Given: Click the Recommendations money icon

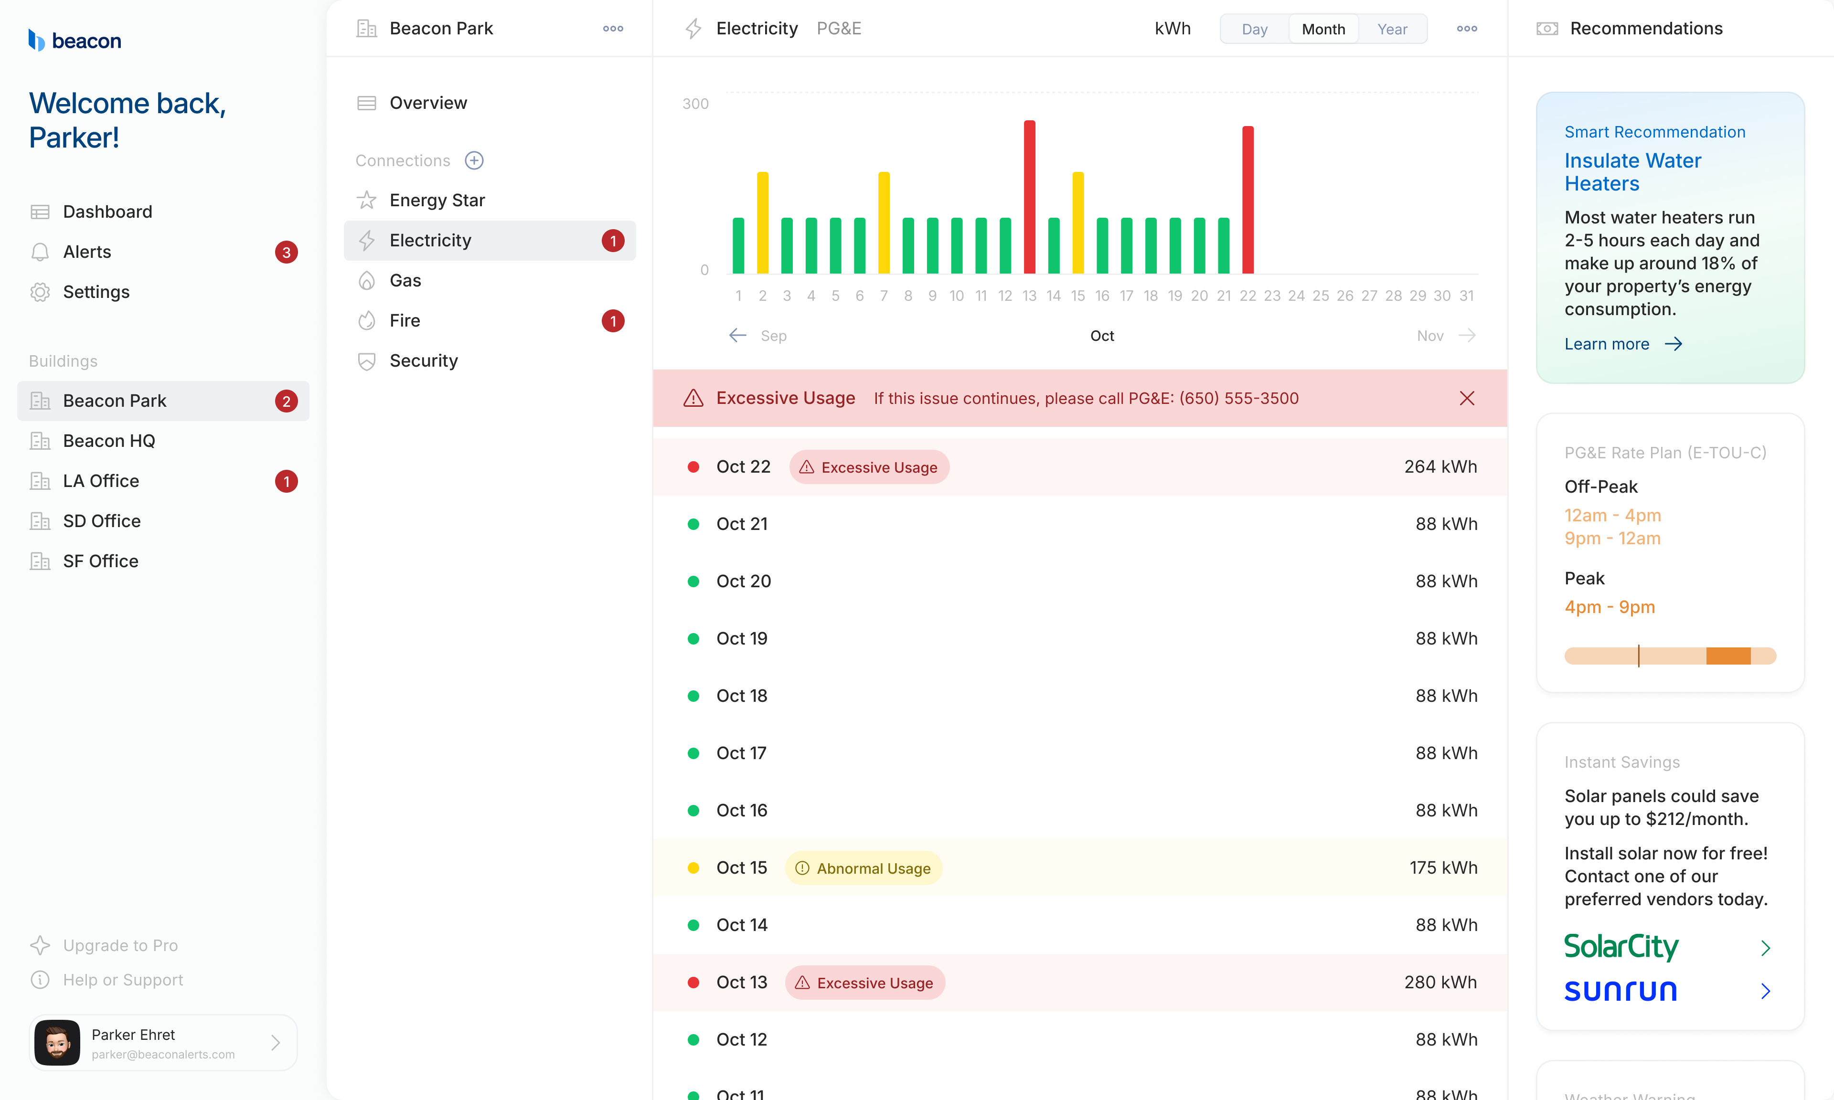Looking at the screenshot, I should pos(1546,28).
